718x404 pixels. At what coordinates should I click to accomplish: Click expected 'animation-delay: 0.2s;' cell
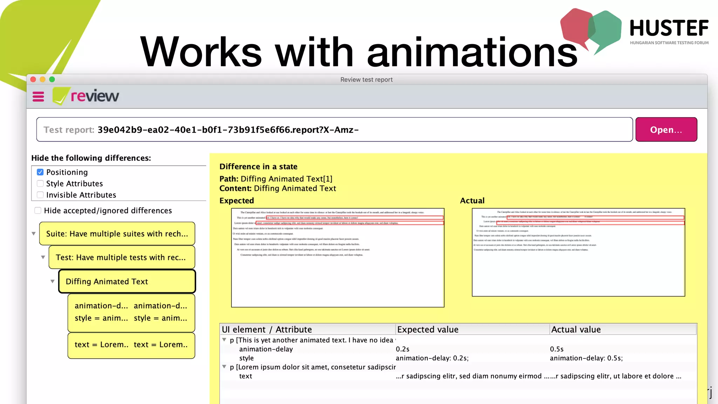point(432,358)
